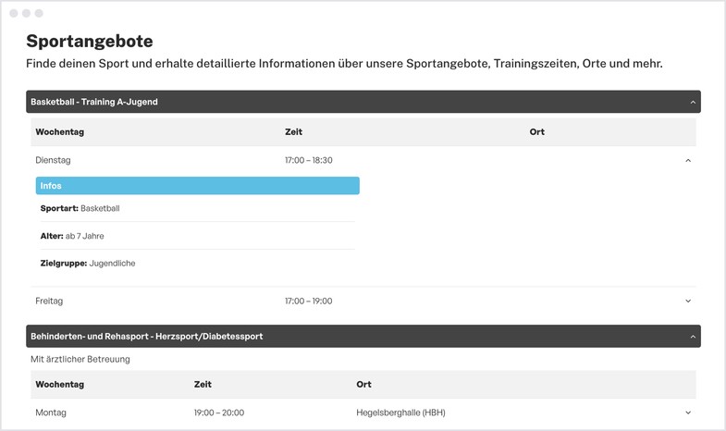The width and height of the screenshot is (726, 431).
Task: Expand the Freitag row chevron
Action: (x=688, y=301)
